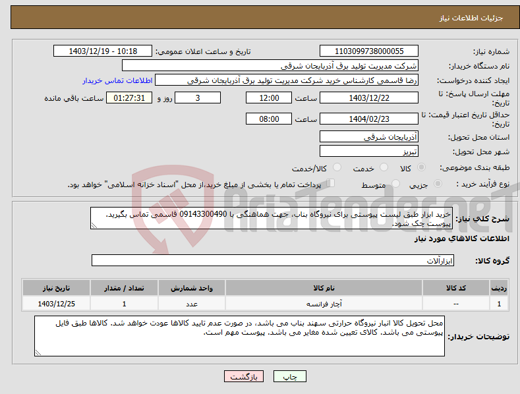Click the validity time field 08:00
This screenshot has width=520, height=394.
point(269,119)
